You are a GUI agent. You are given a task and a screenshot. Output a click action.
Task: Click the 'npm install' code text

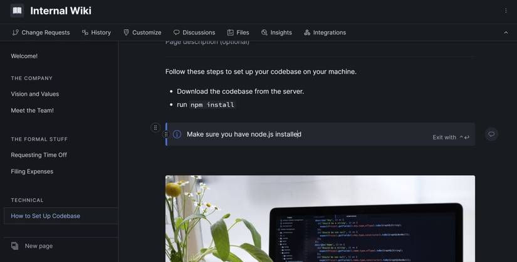coord(212,104)
